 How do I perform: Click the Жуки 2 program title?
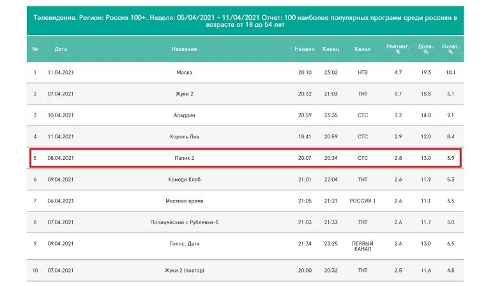point(184,94)
